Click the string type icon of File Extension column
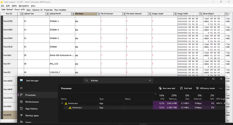Image resolution: width=233 pixels, height=125 pixels. 99,14
